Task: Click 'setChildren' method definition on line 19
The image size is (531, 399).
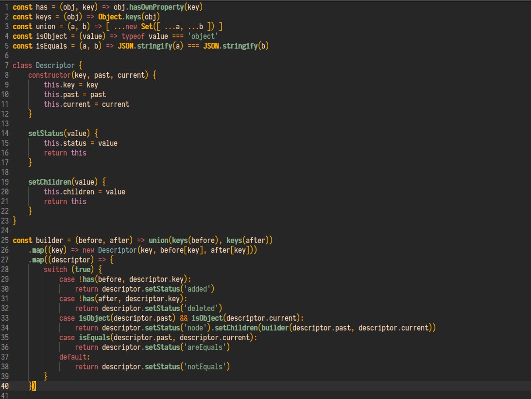Action: click(x=50, y=182)
